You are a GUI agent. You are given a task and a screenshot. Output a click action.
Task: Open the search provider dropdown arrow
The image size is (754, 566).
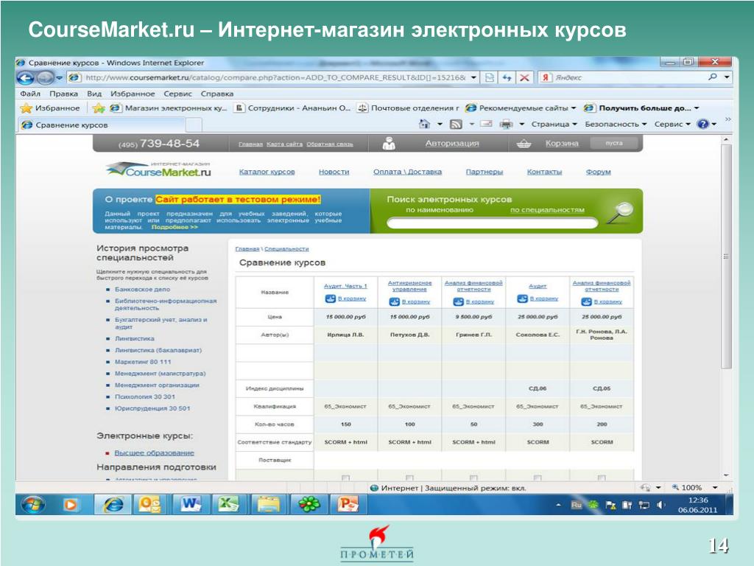coord(727,77)
